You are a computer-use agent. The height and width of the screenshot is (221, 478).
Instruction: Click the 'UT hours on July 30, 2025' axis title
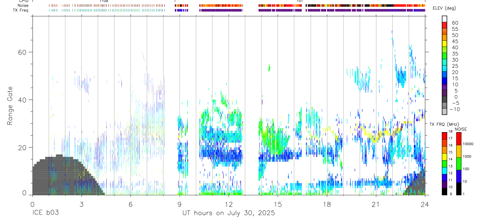[228, 213]
